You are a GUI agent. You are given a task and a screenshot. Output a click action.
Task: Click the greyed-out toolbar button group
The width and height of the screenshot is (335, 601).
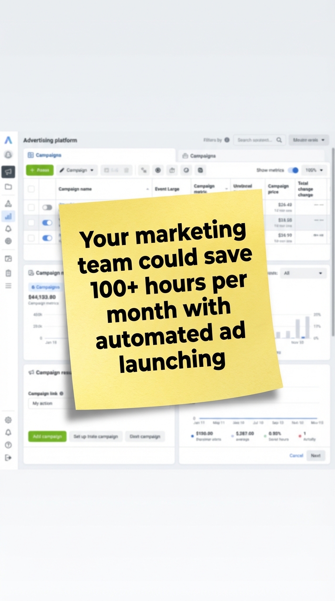pos(116,170)
